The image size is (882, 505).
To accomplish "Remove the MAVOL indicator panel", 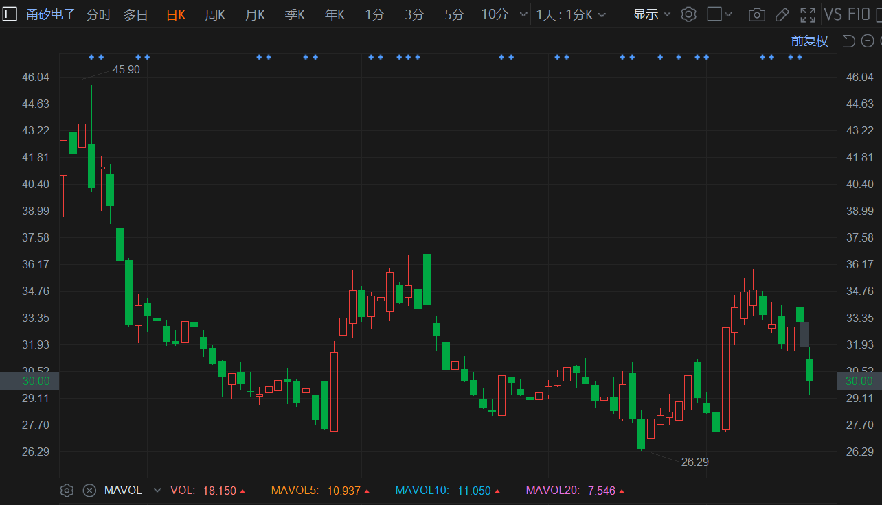I will tap(89, 491).
